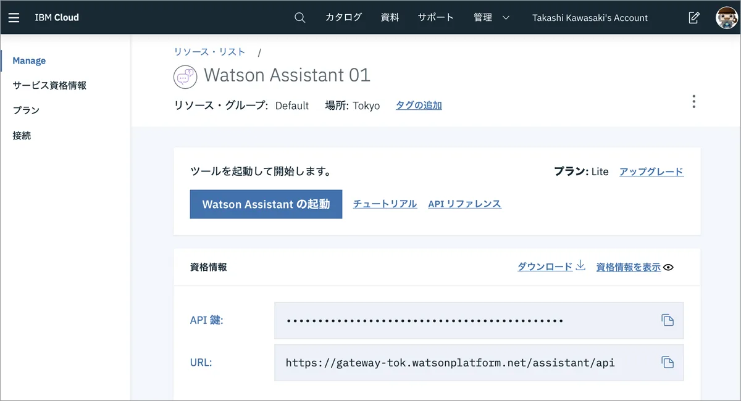Click the ダウンロード link
The width and height of the screenshot is (741, 401).
click(x=545, y=267)
